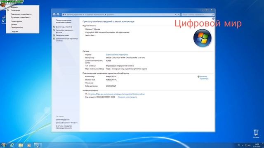Click Система и безопасность in the address breadcrumb
The image size is (264, 148).
point(94,15)
